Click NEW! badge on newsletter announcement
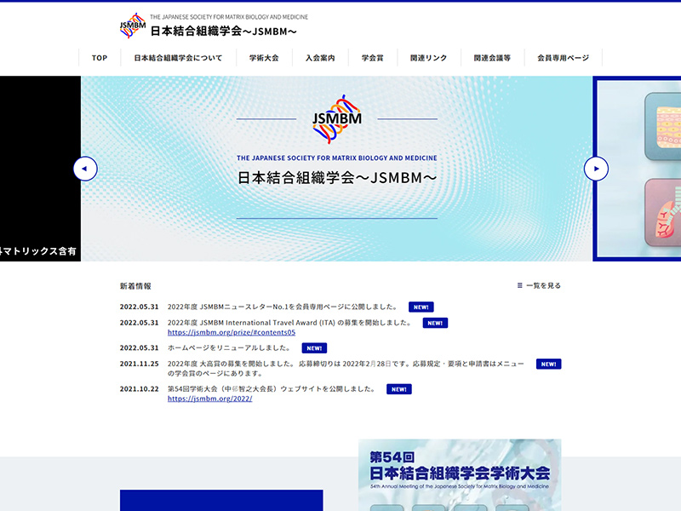681x511 pixels. tap(421, 307)
